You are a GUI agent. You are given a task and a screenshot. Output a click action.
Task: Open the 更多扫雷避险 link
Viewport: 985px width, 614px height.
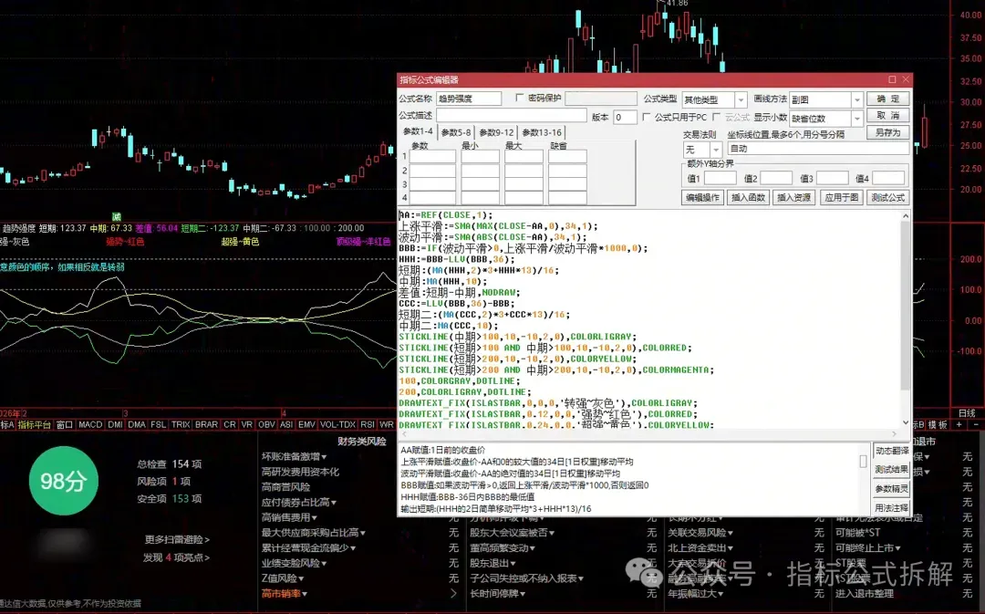[177, 539]
